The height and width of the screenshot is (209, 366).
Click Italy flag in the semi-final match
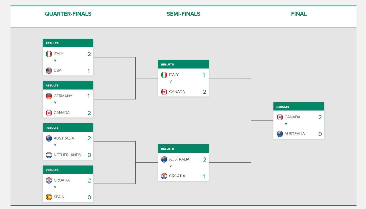[x=164, y=75]
